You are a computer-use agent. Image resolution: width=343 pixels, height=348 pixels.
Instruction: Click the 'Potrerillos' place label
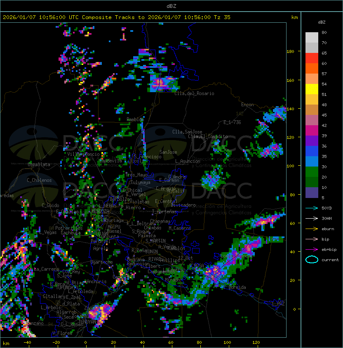point(69,228)
